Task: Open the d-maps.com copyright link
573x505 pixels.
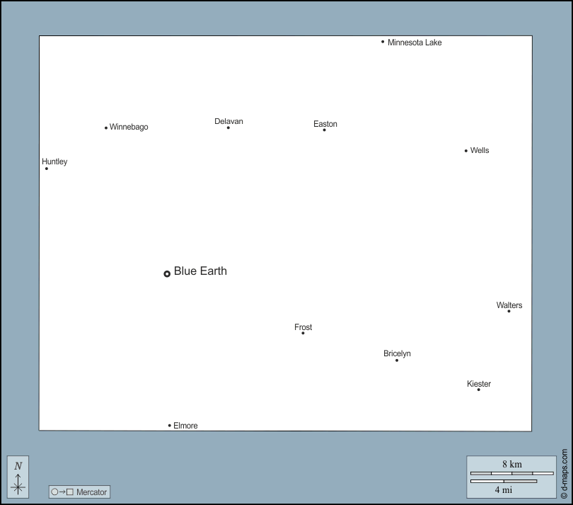Action: (x=564, y=474)
